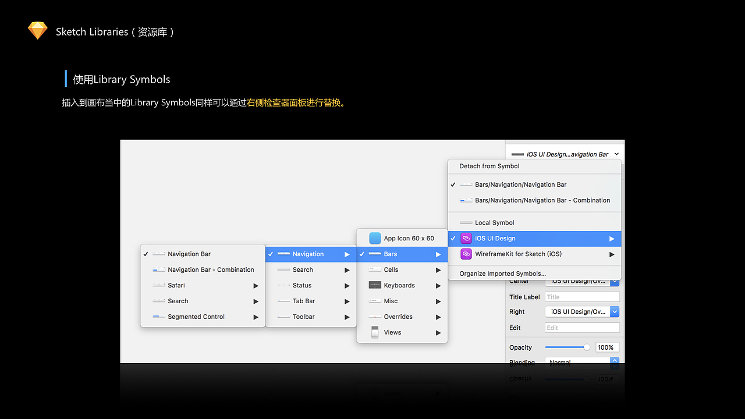Click the Opacity 100% value field

coord(608,347)
